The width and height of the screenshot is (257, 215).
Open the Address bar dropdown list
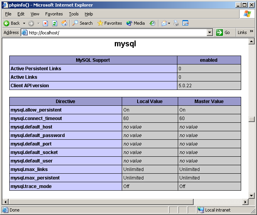[x=210, y=32]
